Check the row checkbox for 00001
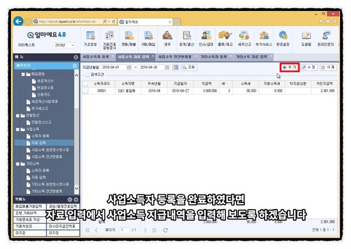 [x=85, y=91]
